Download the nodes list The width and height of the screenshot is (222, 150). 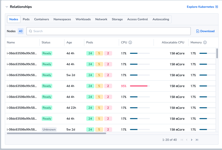pyautogui.click(x=205, y=31)
